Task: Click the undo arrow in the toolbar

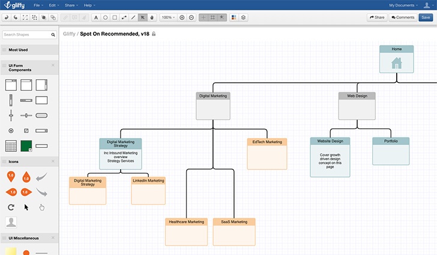Action: [7, 17]
